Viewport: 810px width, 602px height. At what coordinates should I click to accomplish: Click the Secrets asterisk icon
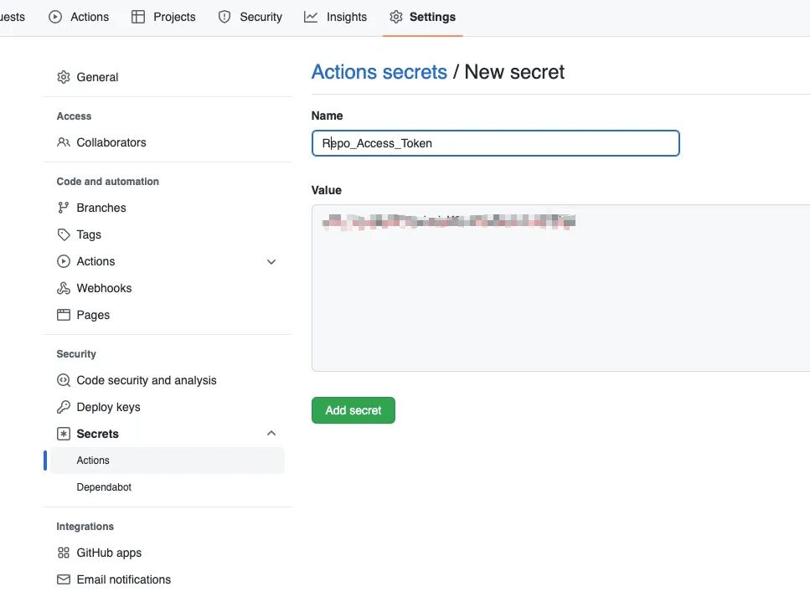pos(64,434)
